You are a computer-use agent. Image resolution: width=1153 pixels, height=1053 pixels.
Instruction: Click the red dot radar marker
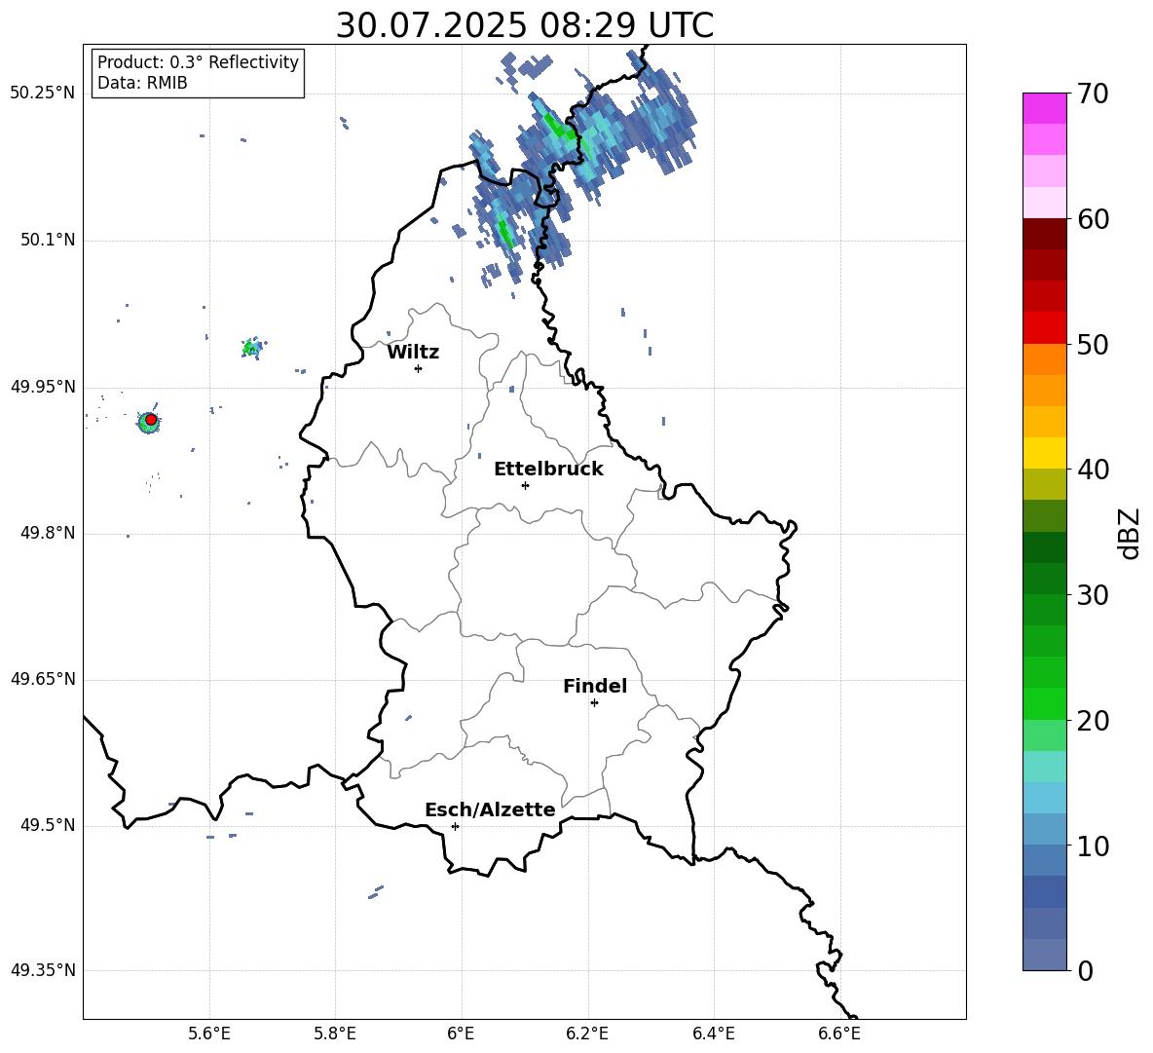151,419
